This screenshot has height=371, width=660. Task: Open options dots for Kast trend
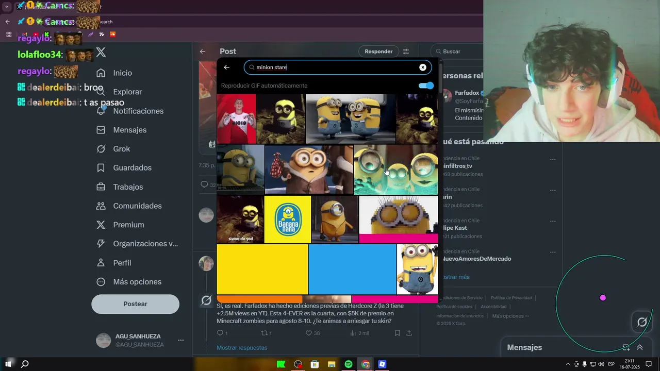coord(553,221)
